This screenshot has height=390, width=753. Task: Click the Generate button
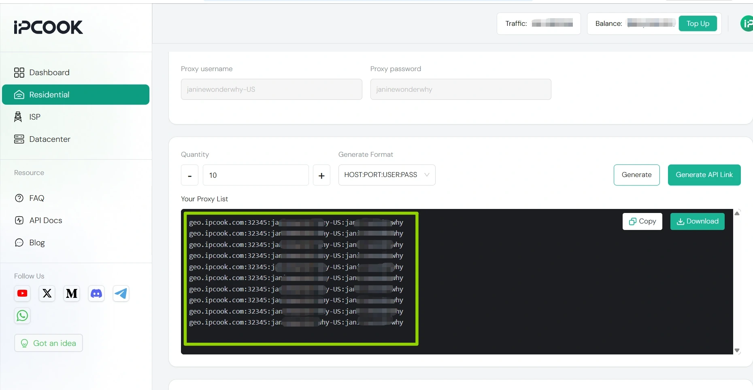(636, 175)
